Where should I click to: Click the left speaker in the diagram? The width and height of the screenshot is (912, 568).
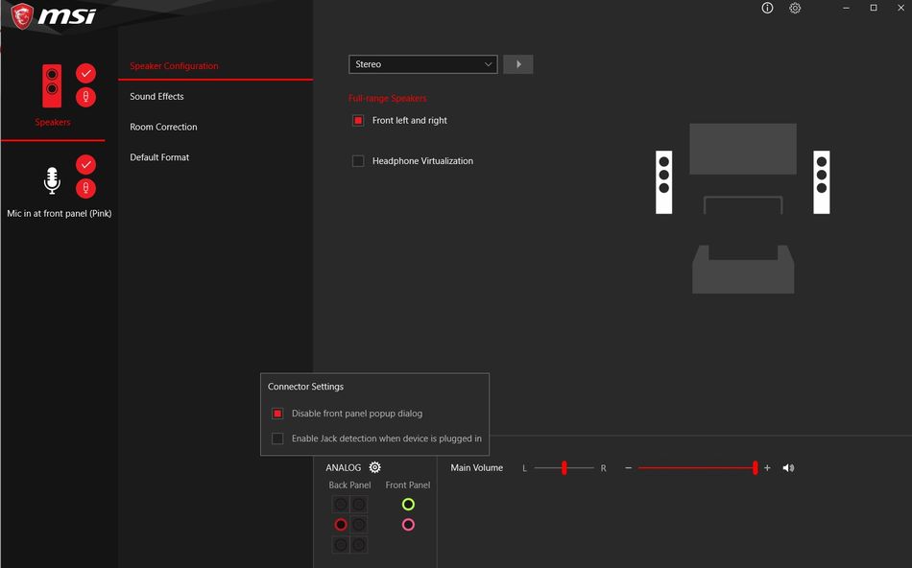[663, 182]
